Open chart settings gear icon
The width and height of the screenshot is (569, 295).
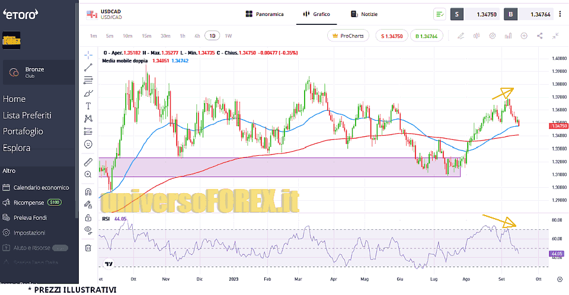pyautogui.click(x=492, y=36)
